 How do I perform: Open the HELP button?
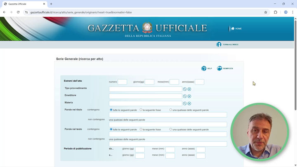[207, 68]
